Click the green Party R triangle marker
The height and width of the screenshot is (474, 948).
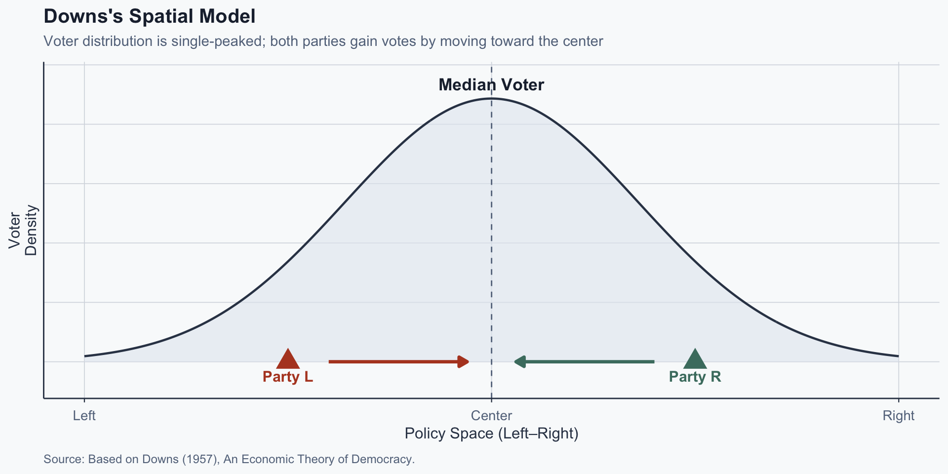(695, 360)
